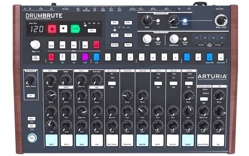Click the white Stop button
This screenshot has height=156, width=249.
(x=63, y=28)
